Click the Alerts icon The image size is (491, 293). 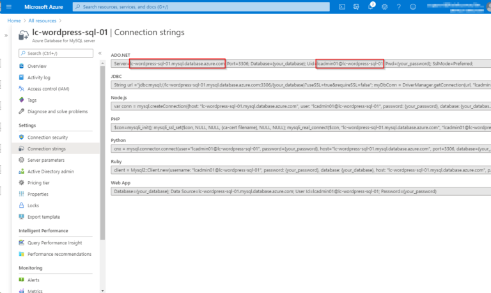point(21,280)
